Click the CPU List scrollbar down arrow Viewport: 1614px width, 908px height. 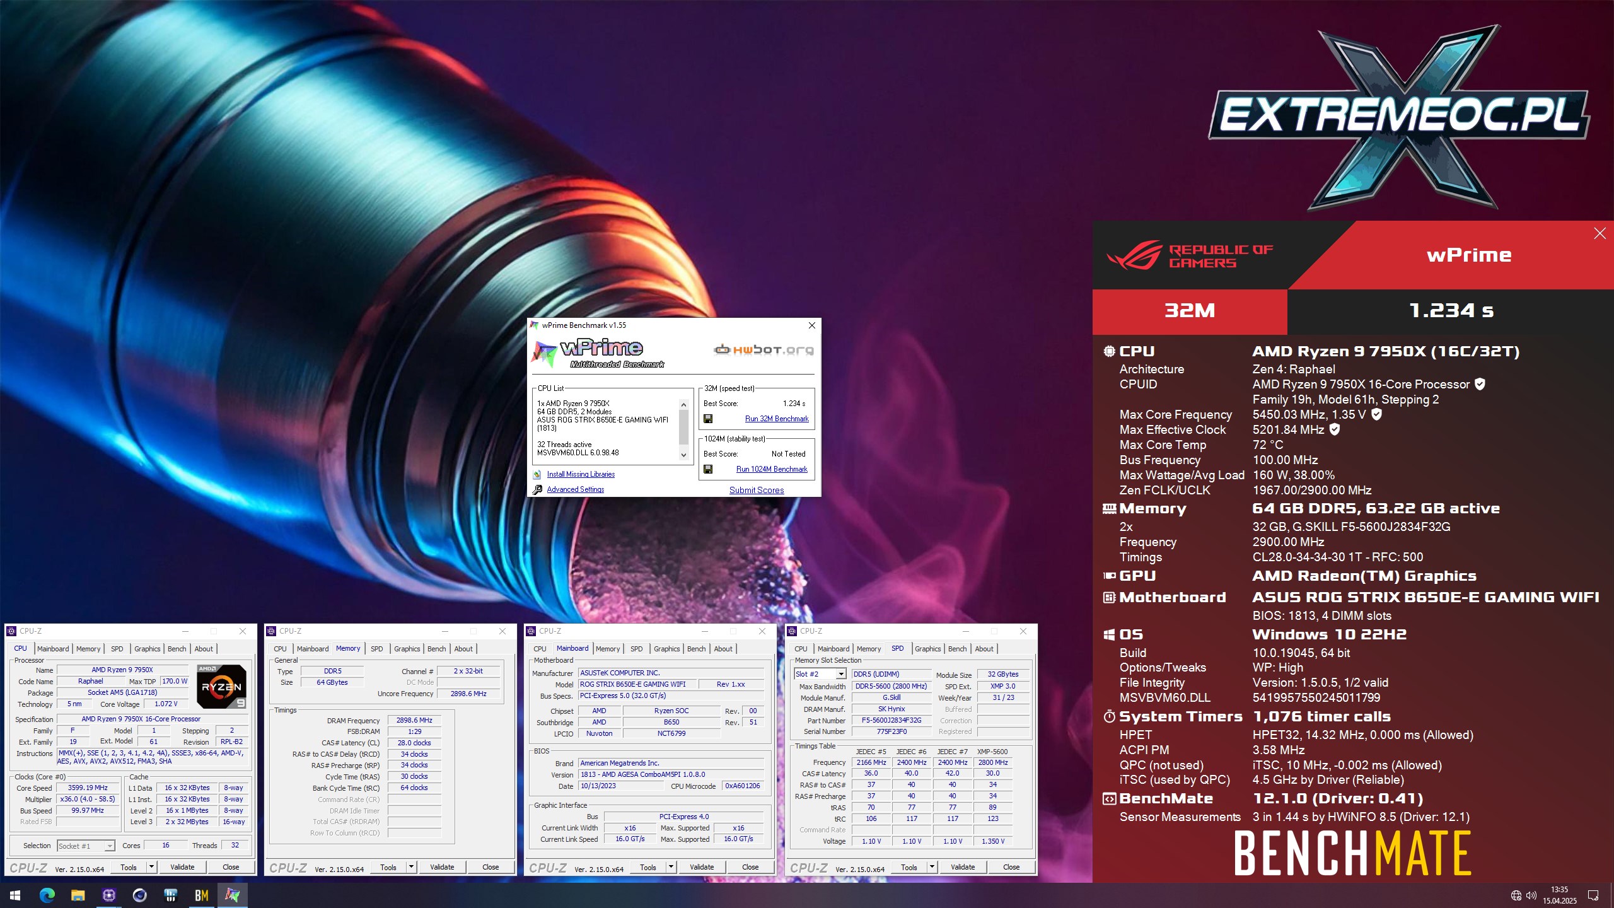(x=683, y=455)
